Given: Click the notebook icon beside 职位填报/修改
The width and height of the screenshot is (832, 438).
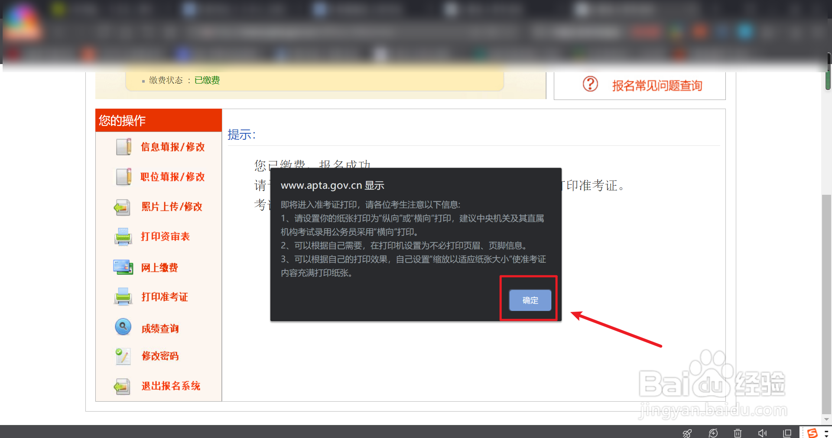Looking at the screenshot, I should coord(123,177).
